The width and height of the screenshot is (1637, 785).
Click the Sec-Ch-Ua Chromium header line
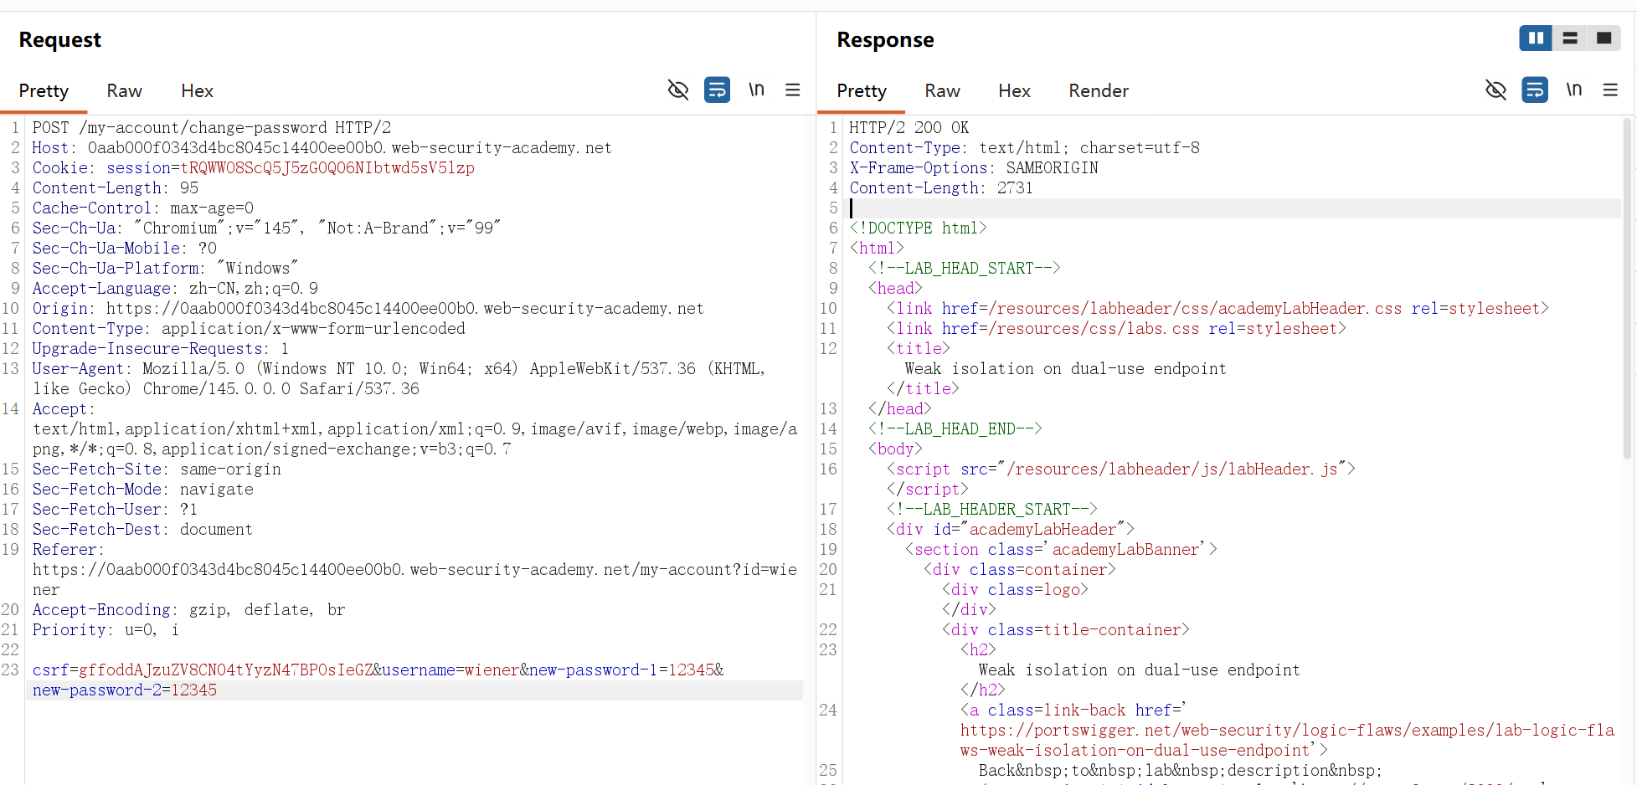pyautogui.click(x=267, y=228)
